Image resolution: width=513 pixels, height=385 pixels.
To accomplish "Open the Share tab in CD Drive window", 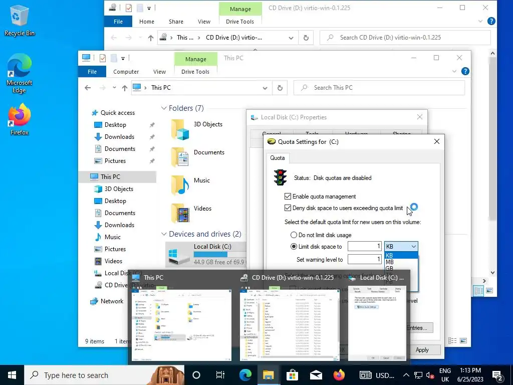I will 176,21.
